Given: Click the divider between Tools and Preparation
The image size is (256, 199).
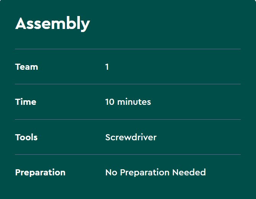Looking at the screenshot, I should (x=128, y=154).
